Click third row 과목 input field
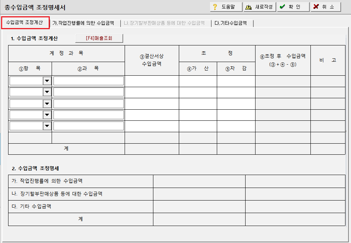The image size is (351, 243). tap(88, 103)
